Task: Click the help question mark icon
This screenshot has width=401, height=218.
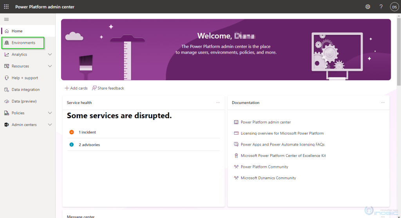Action: coord(381,7)
